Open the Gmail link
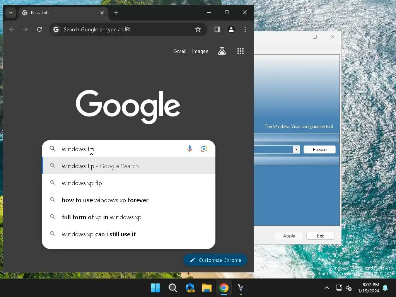This screenshot has height=297, width=396. click(x=179, y=51)
